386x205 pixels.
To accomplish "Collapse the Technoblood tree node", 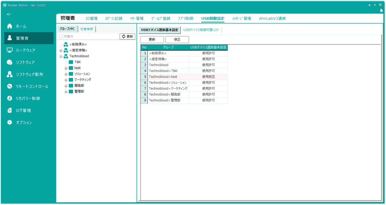I will [61, 56].
